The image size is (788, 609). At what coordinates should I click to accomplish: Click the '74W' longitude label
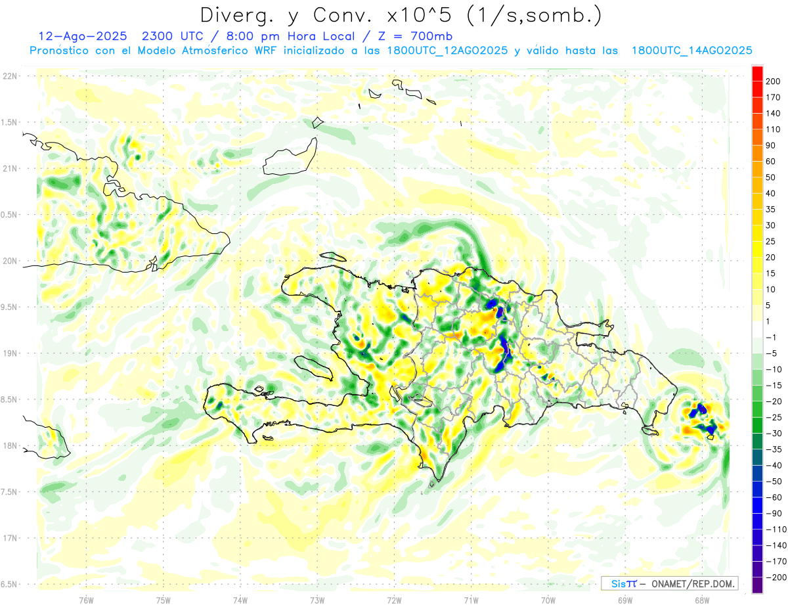click(x=240, y=600)
